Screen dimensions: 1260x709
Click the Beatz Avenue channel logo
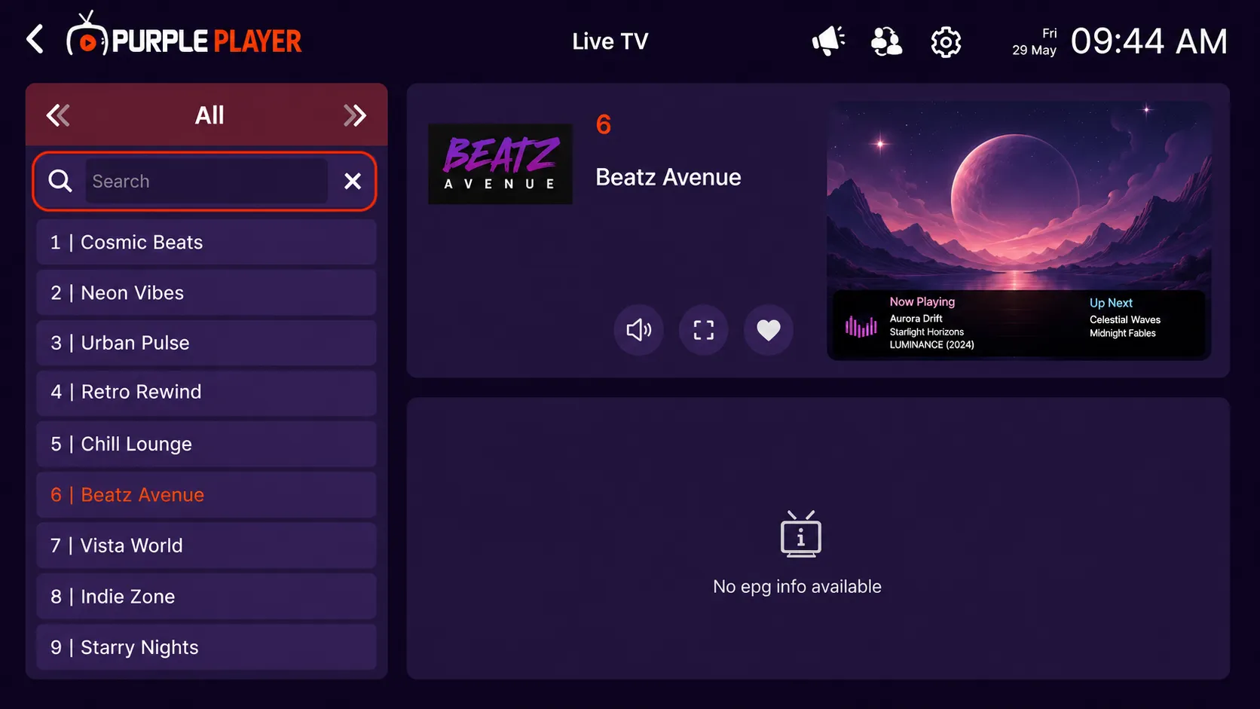click(x=500, y=164)
